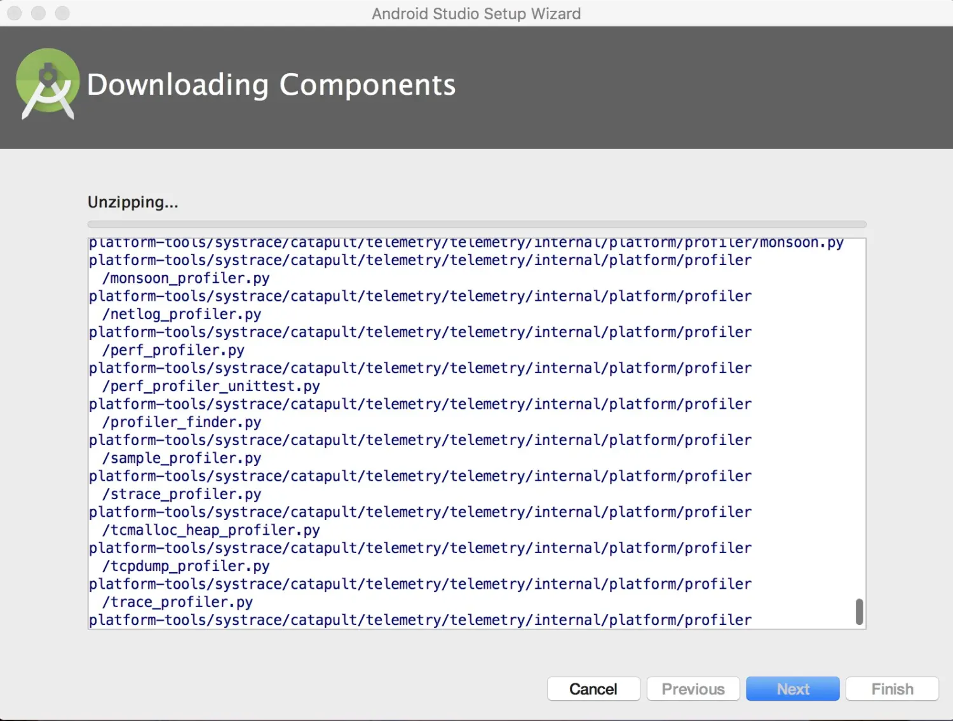Click the Finish button
The image size is (953, 721).
pyautogui.click(x=892, y=689)
